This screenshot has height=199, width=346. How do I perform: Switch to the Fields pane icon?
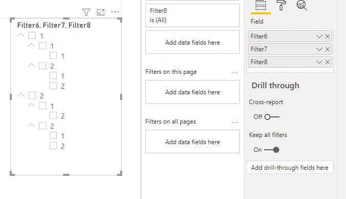click(x=261, y=5)
